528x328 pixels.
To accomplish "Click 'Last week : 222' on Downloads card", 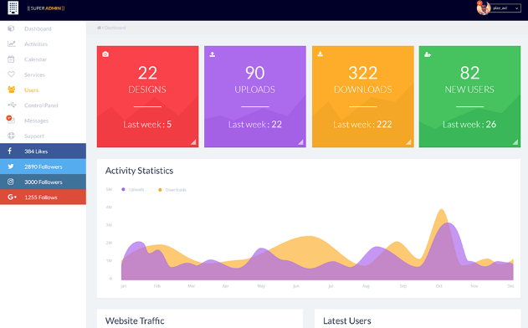I will click(x=362, y=125).
